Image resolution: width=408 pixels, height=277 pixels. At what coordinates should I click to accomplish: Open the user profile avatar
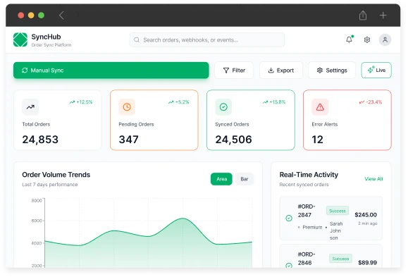[385, 40]
